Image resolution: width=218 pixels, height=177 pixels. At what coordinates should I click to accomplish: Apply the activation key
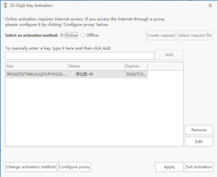[169, 167]
